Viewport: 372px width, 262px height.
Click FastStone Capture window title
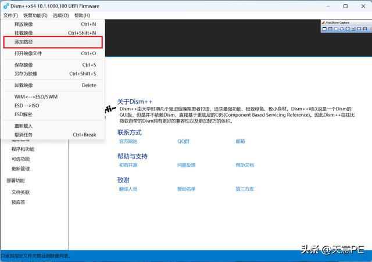pyautogui.click(x=338, y=23)
